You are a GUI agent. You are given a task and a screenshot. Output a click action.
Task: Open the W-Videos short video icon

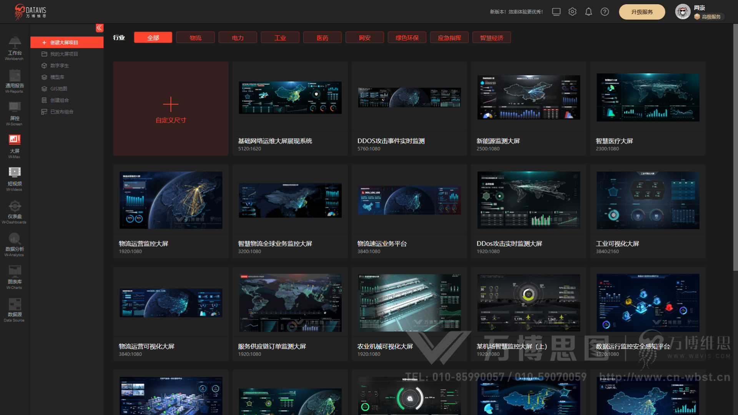point(15,173)
